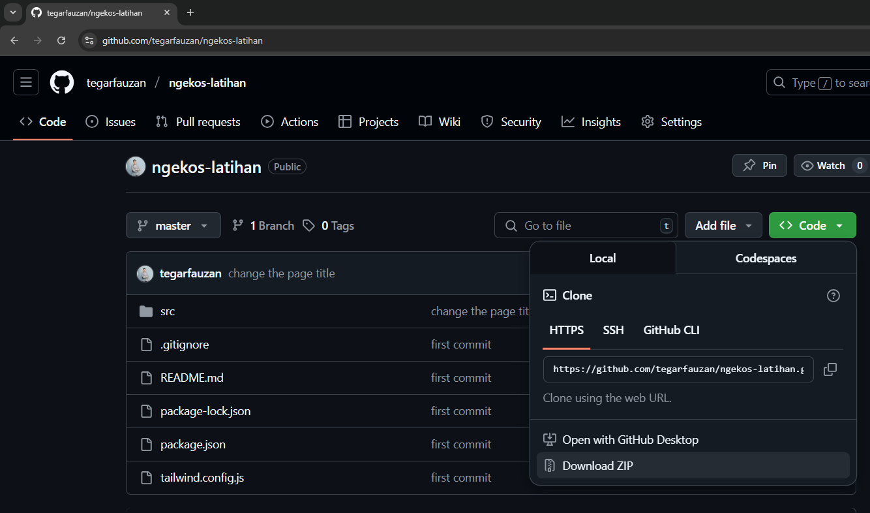
Task: Select the SSH clone option
Action: (x=613, y=330)
